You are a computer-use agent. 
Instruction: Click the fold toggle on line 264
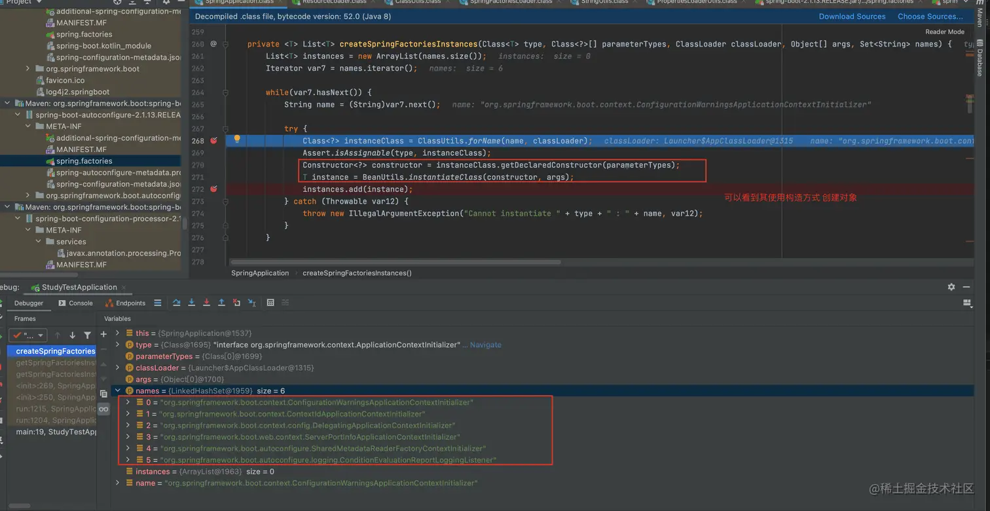pos(226,92)
